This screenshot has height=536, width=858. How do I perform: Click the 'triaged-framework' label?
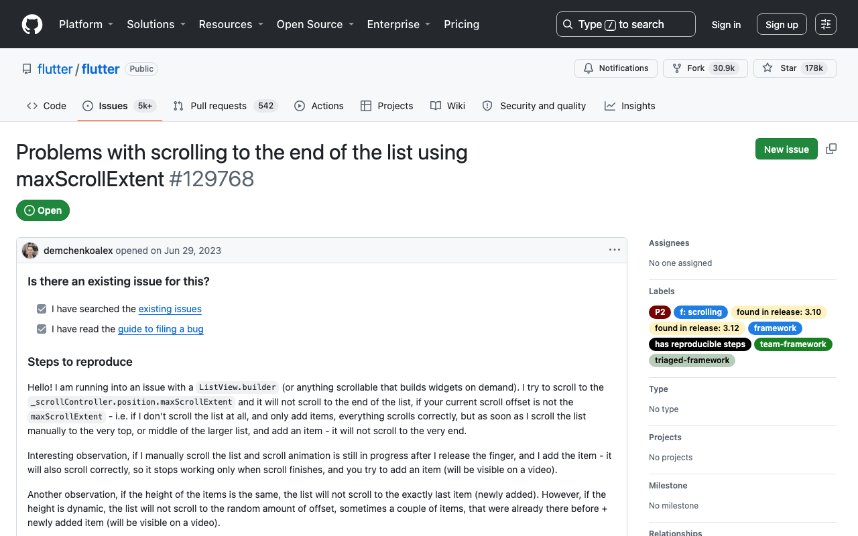(692, 360)
